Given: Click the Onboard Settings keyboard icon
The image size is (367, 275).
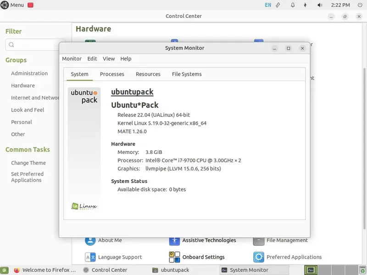Looking at the screenshot, I should pos(174,257).
